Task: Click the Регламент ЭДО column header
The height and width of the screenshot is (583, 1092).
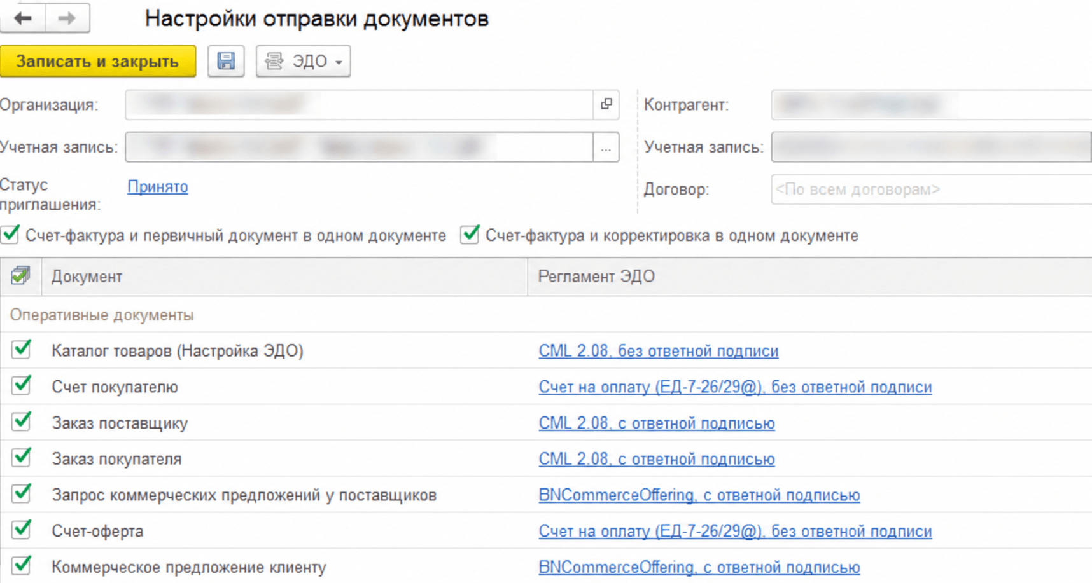Action: pyautogui.click(x=809, y=277)
